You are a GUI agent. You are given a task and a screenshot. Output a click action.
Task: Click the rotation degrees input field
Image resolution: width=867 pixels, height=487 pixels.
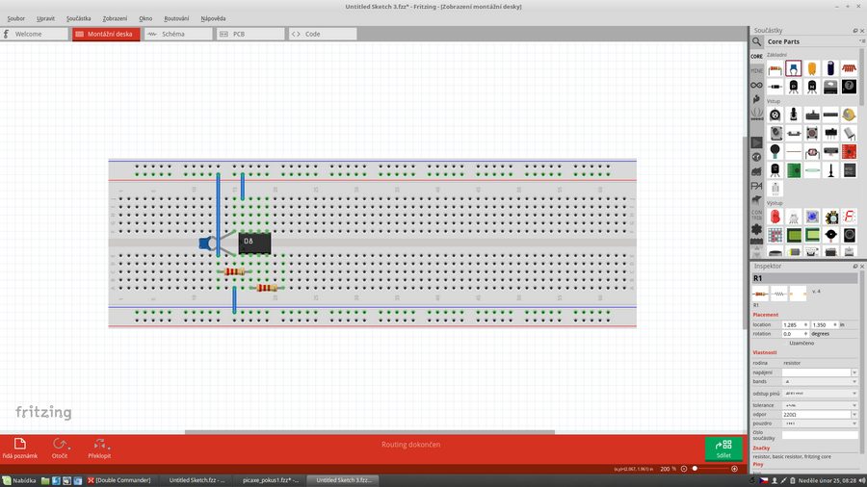[795, 334]
